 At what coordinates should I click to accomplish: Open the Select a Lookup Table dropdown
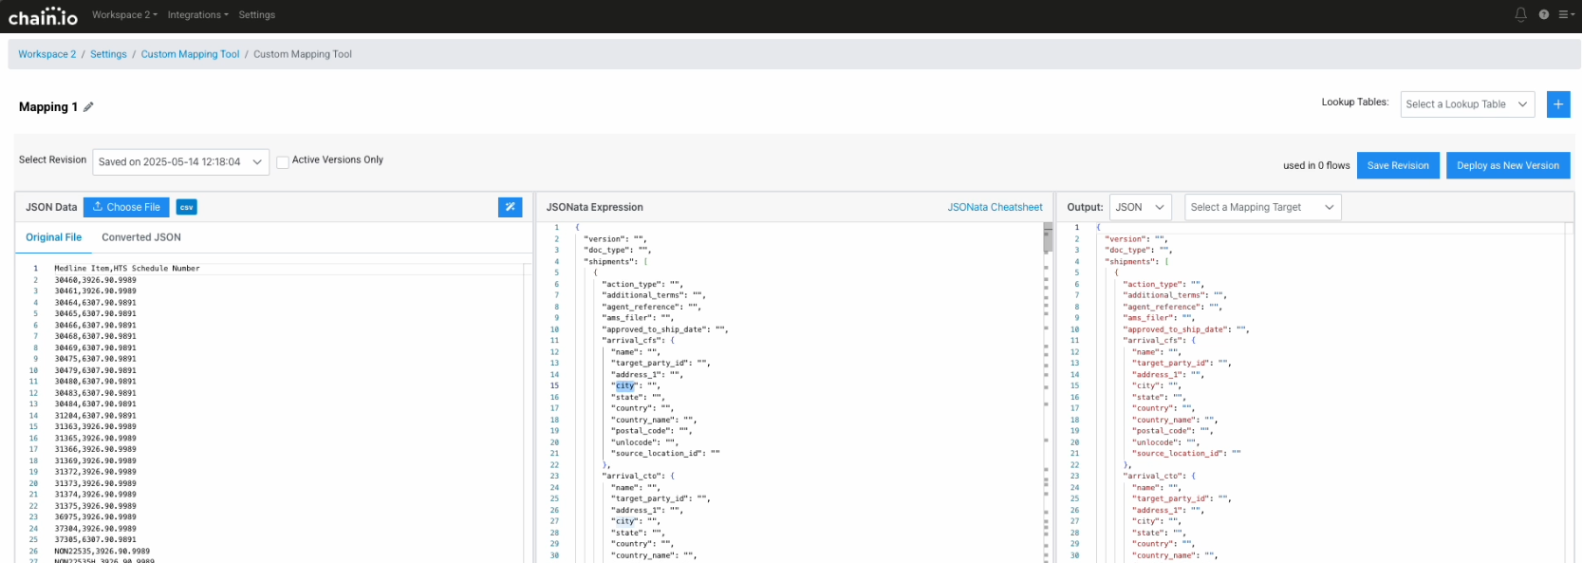(x=1468, y=104)
